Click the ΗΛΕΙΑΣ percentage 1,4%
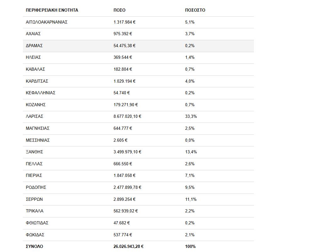Viewport: 317px width, 252px height. 190,57
